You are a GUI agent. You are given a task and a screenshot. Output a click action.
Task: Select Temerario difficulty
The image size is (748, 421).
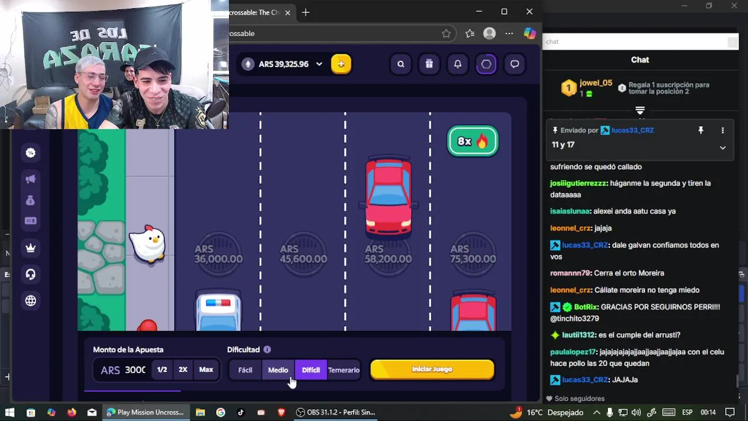pyautogui.click(x=344, y=370)
